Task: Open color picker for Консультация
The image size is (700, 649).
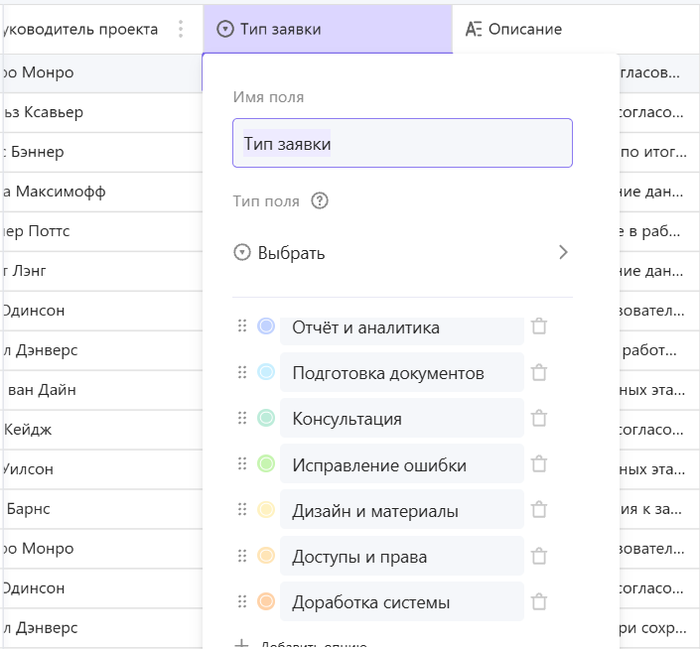Action: click(x=266, y=418)
